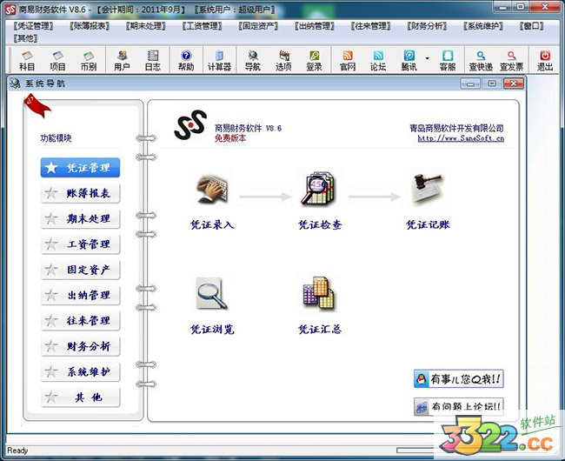
Task: Maximize the 系统导航 inner window
Action: (x=492, y=84)
